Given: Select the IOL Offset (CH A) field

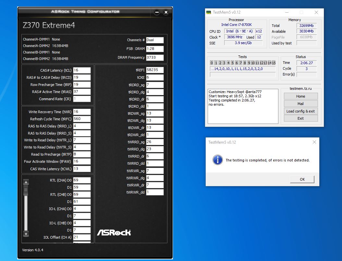Looking at the screenshot, I should pos(82,237).
